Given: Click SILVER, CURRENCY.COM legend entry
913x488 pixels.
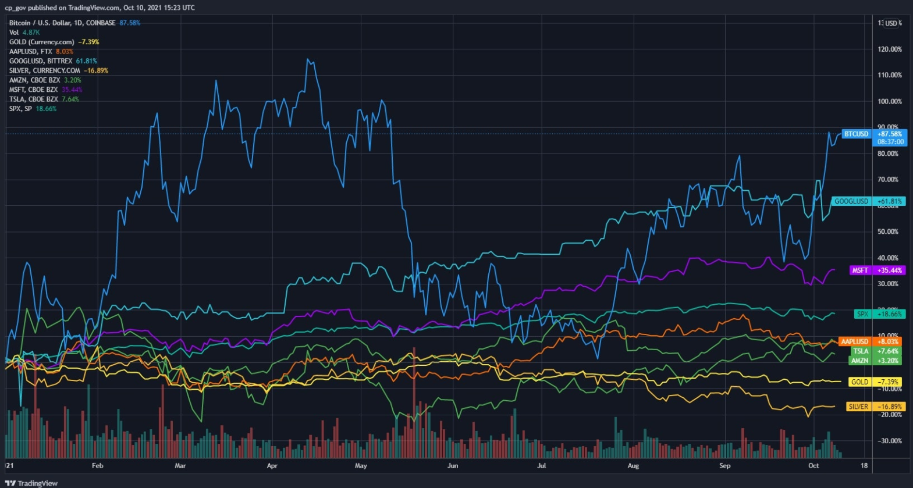Looking at the screenshot, I should (x=45, y=70).
